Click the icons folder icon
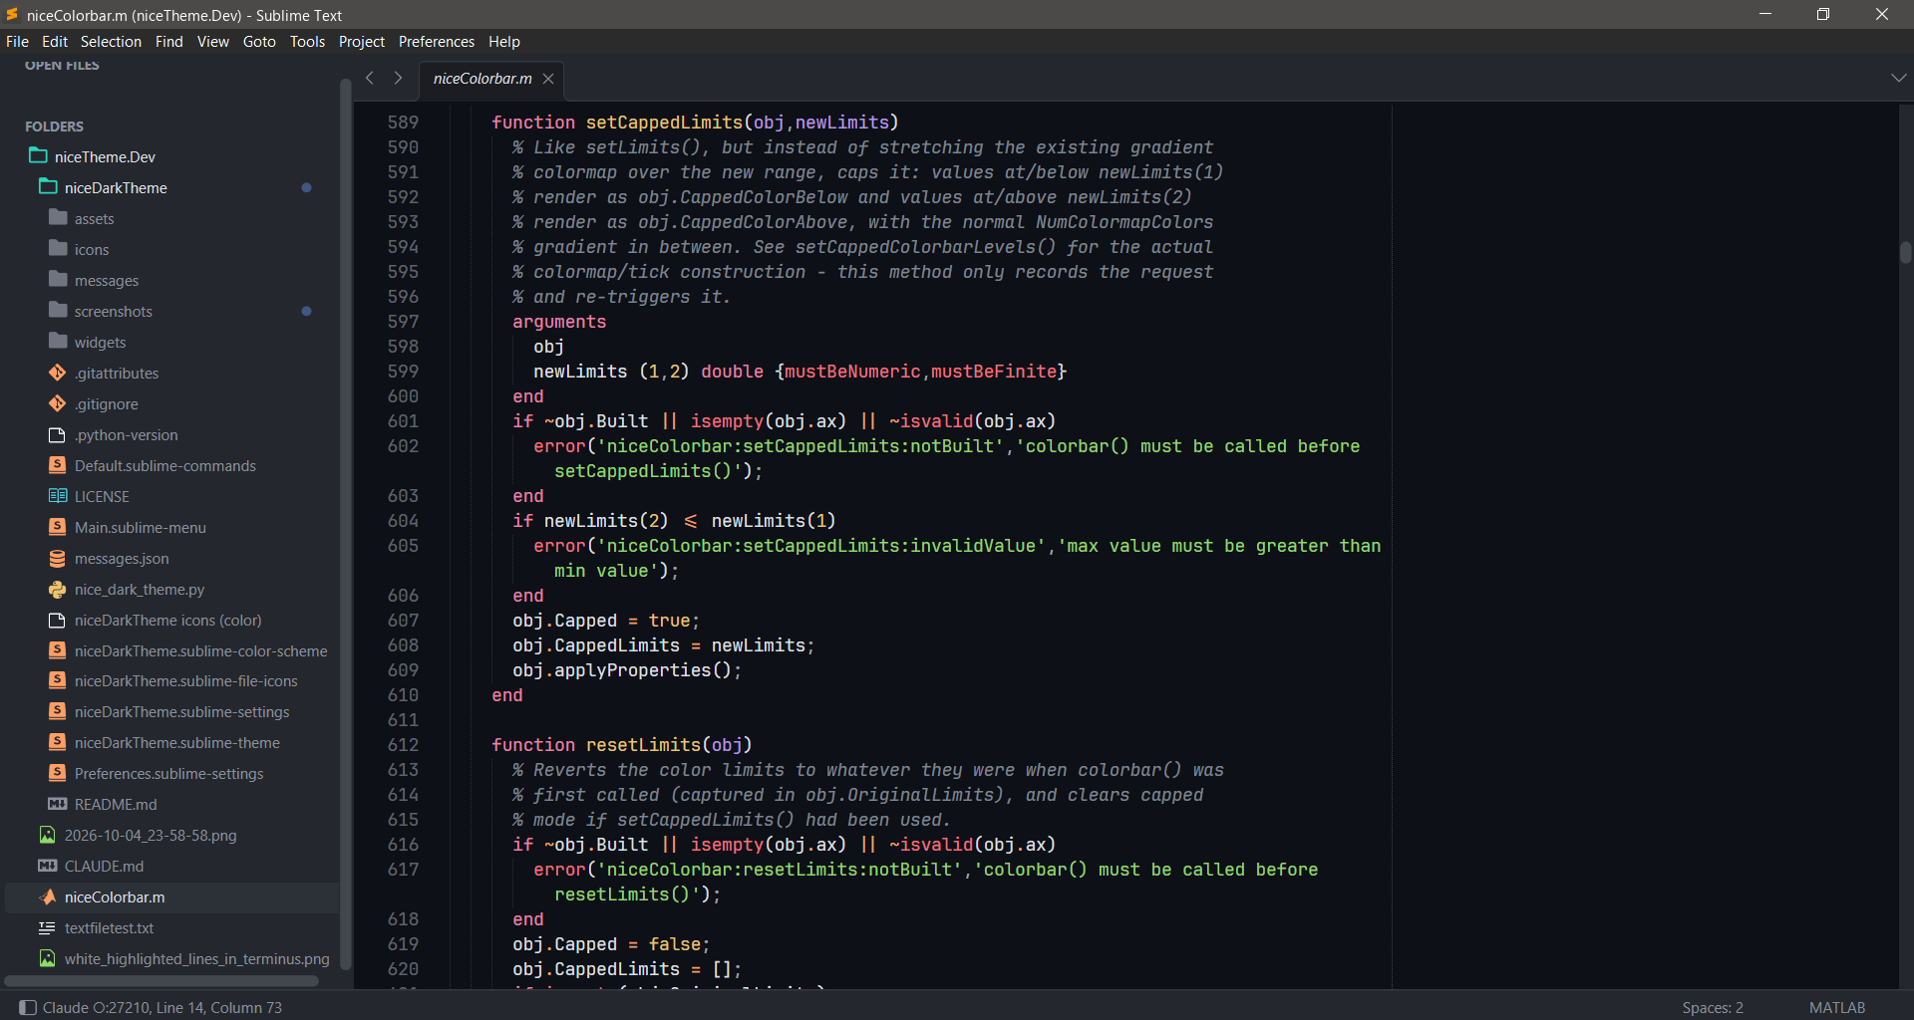1914x1020 pixels. point(58,248)
